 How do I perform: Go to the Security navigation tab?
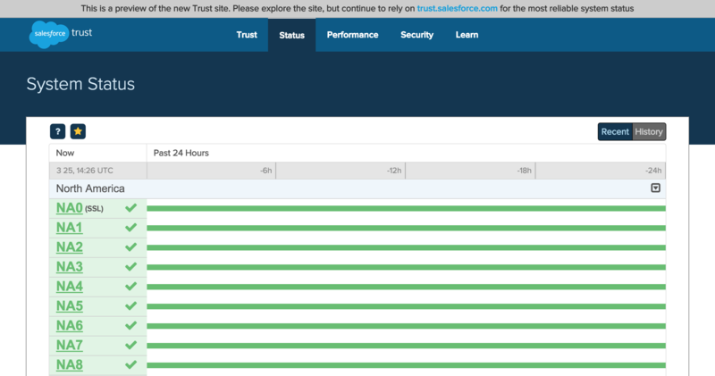416,35
